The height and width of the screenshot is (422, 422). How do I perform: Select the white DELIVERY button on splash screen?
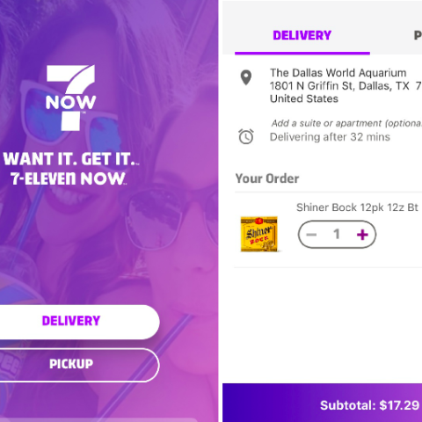pyautogui.click(x=71, y=322)
